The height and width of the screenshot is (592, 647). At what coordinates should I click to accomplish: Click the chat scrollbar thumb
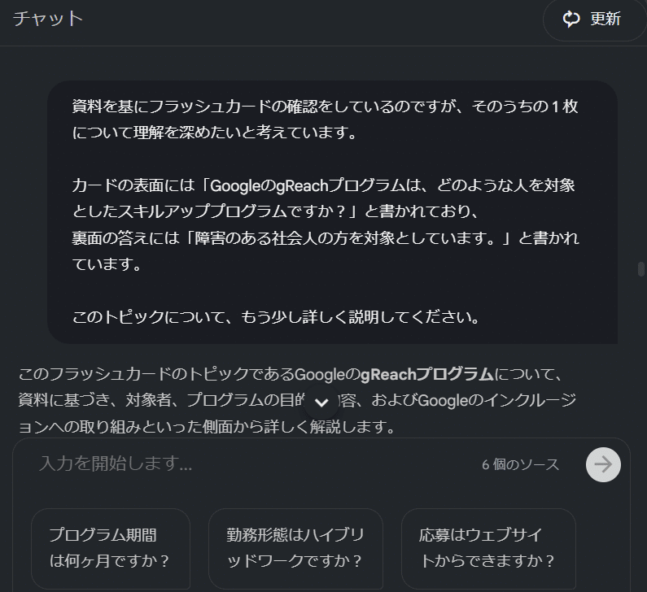(x=640, y=269)
